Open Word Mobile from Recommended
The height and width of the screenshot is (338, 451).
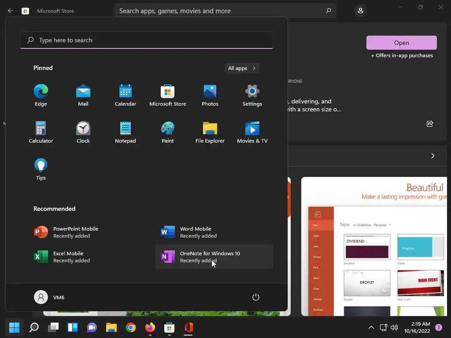coord(214,232)
